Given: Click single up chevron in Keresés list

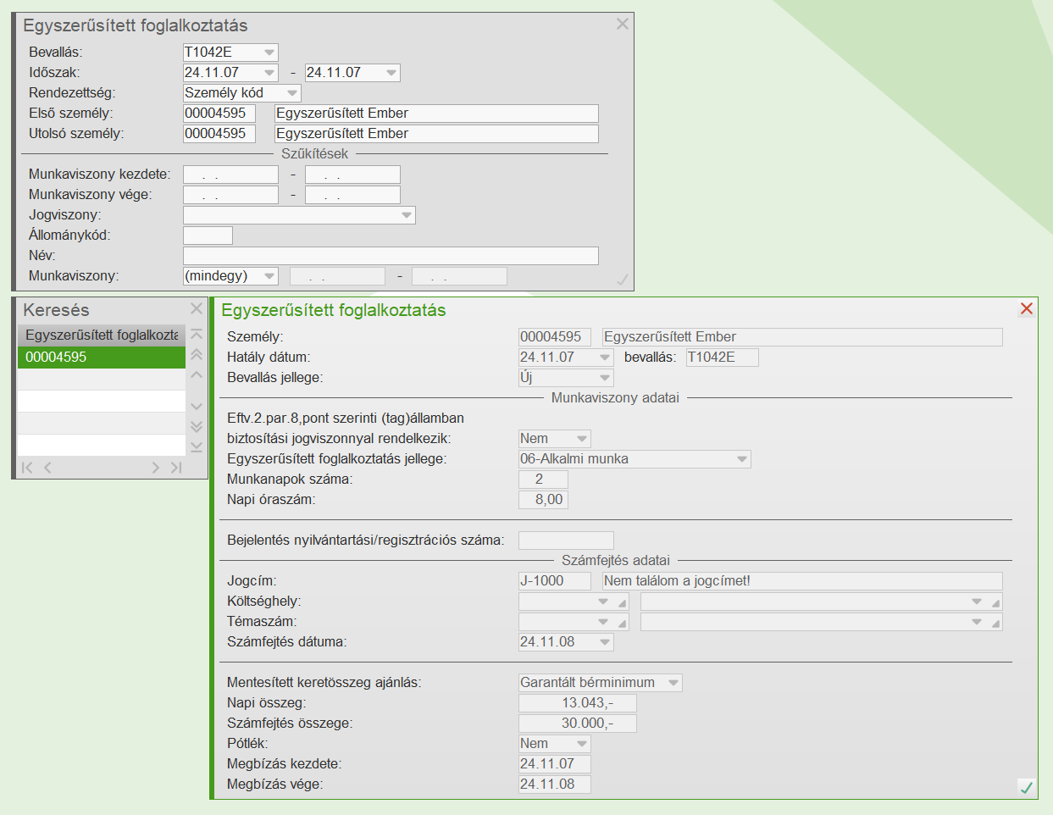Looking at the screenshot, I should point(197,375).
